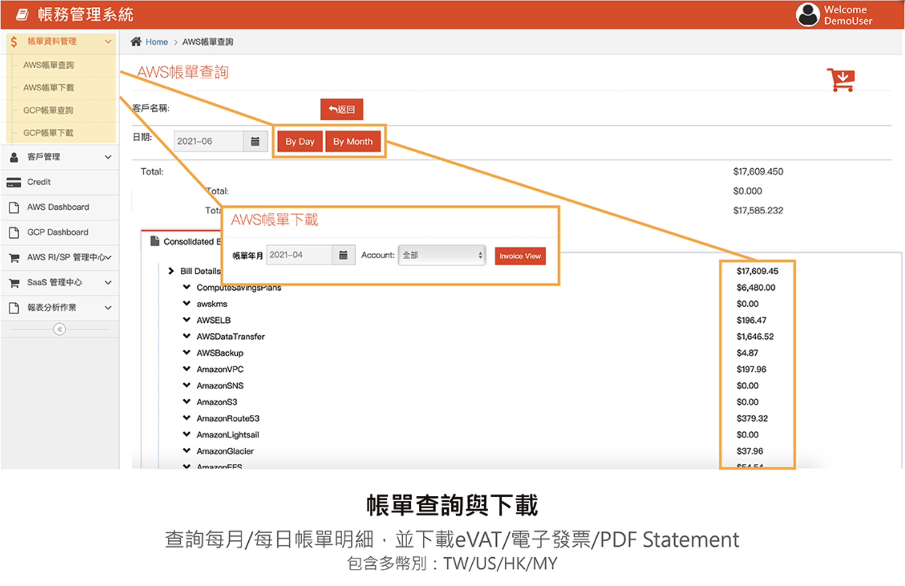
Task: Click the $1,646.52 amount value
Action: pos(755,337)
